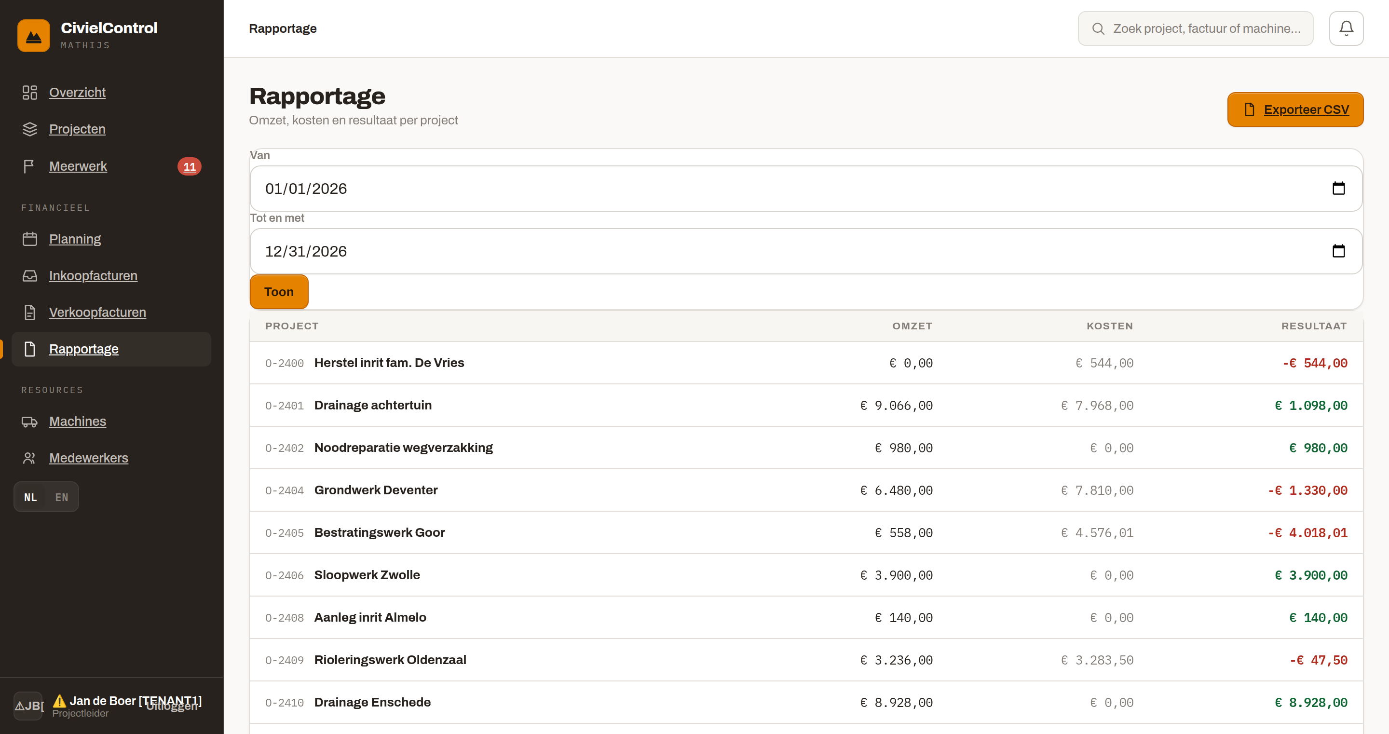Click result value -€ 4.018,01

click(1307, 533)
